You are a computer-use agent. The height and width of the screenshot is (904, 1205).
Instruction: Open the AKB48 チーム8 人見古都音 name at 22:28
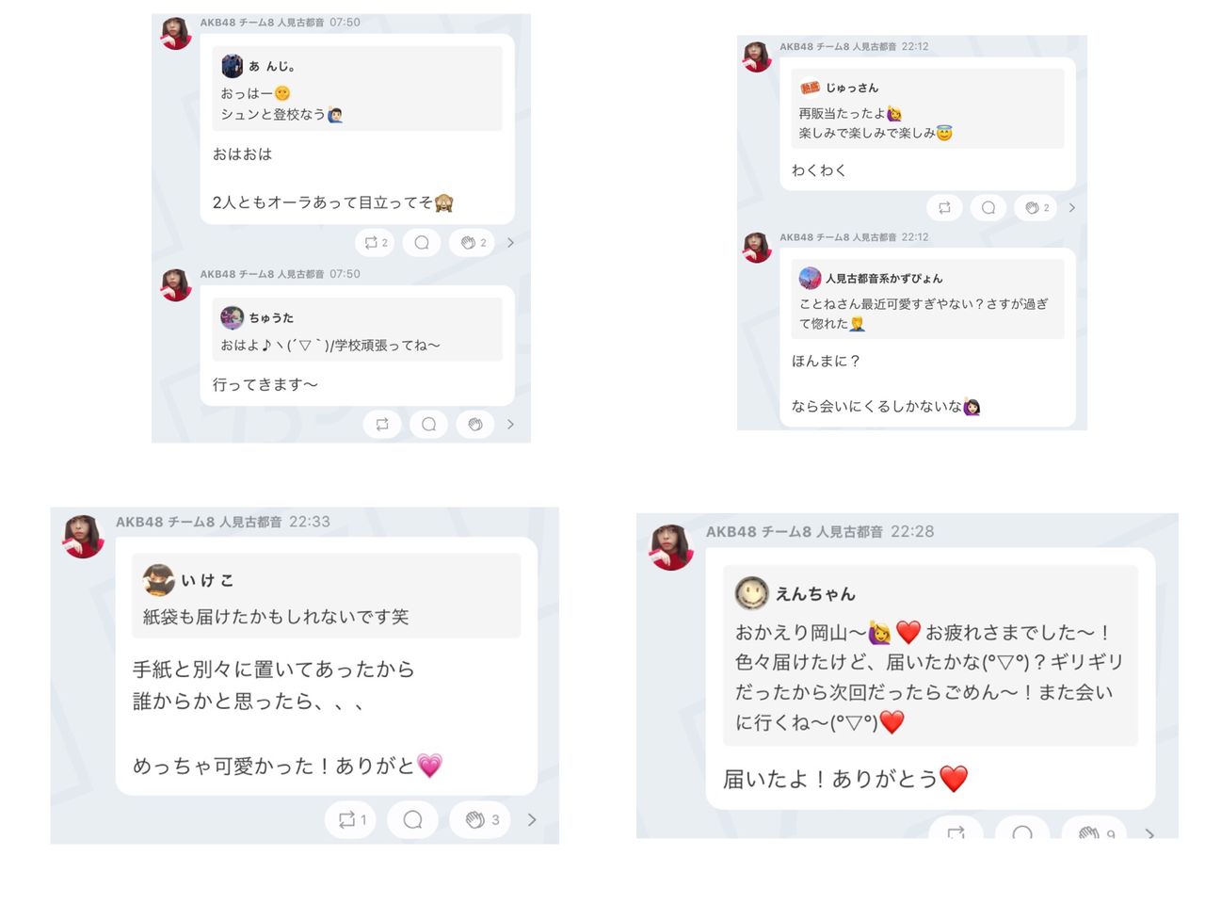pos(794,532)
